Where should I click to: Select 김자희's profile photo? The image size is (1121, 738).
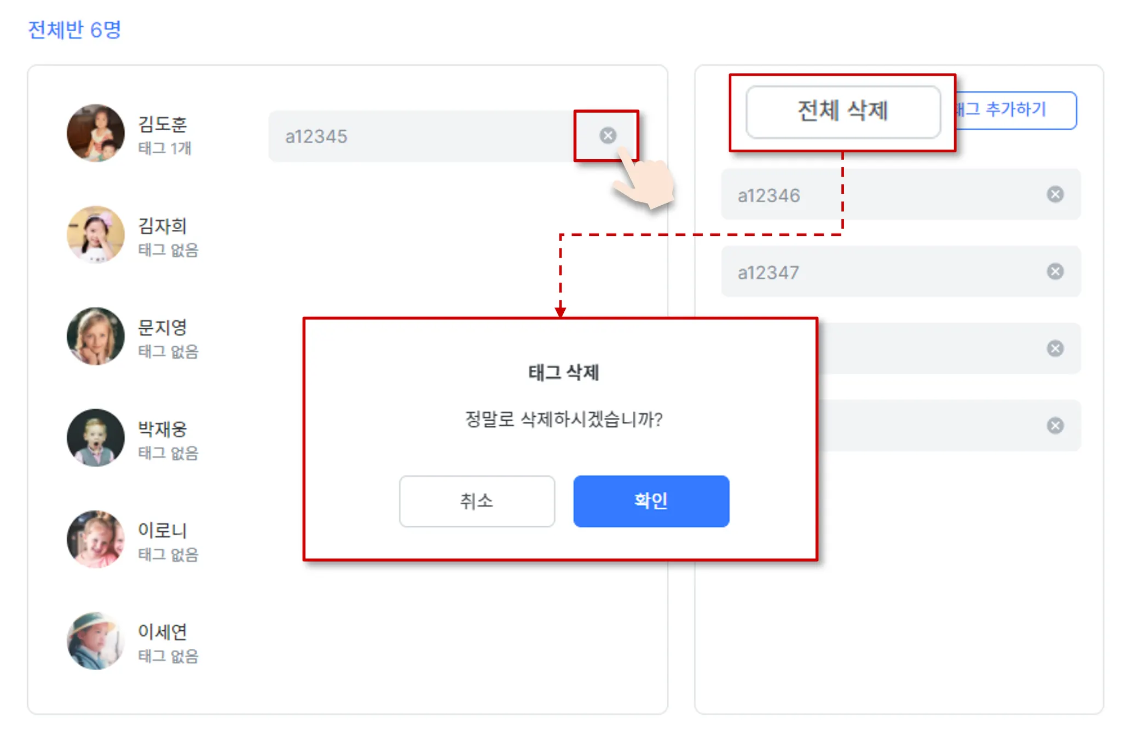coord(96,235)
